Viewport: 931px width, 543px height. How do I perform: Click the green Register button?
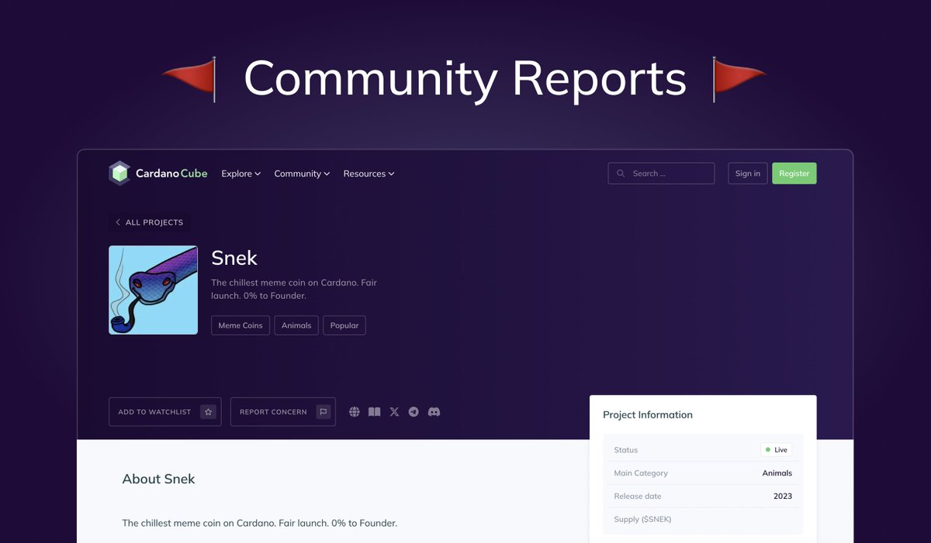pyautogui.click(x=794, y=174)
